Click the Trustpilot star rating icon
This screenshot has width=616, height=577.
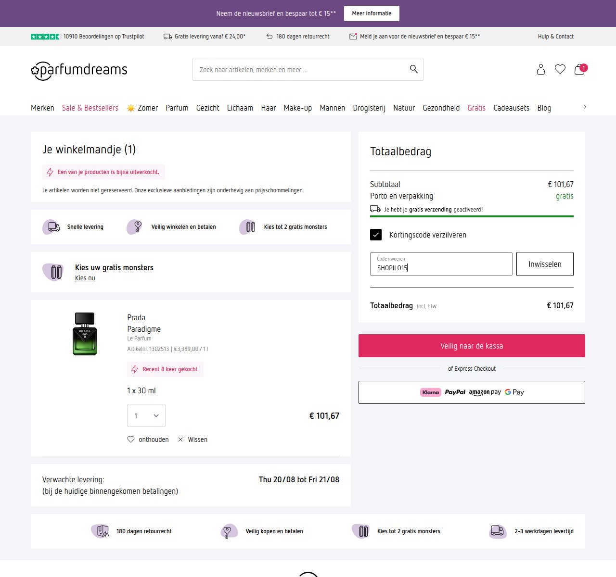[x=45, y=37]
